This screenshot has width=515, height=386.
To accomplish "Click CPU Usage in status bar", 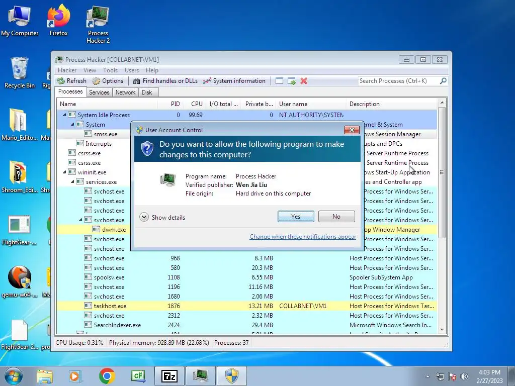I will [79, 343].
